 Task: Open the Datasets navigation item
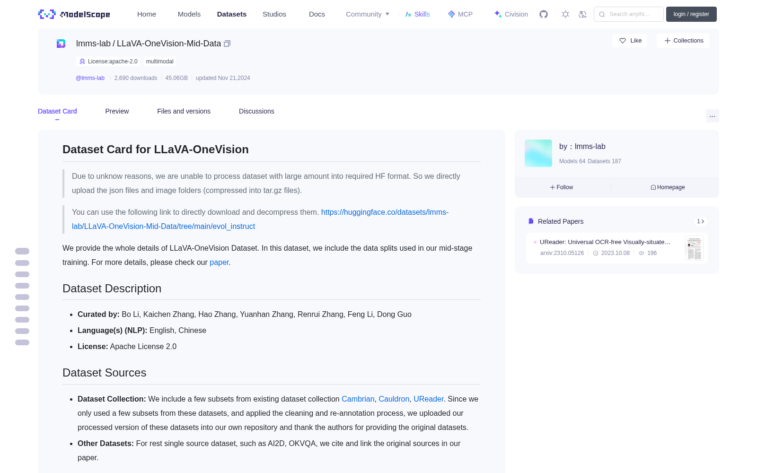pyautogui.click(x=232, y=14)
